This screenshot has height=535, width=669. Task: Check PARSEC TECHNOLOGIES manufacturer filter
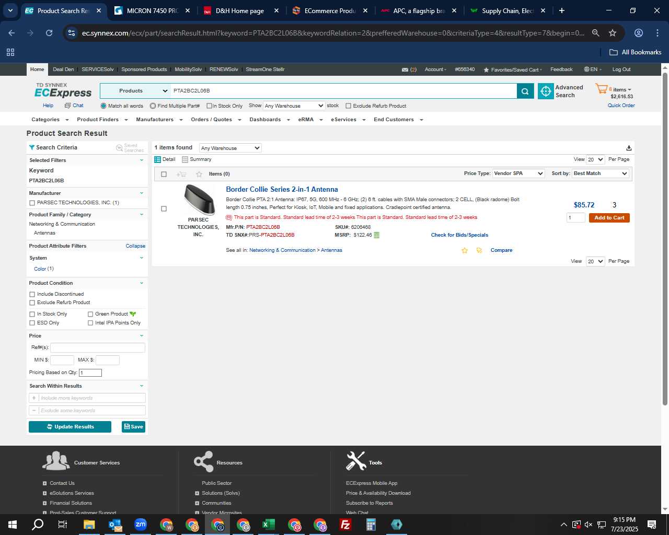click(32, 203)
